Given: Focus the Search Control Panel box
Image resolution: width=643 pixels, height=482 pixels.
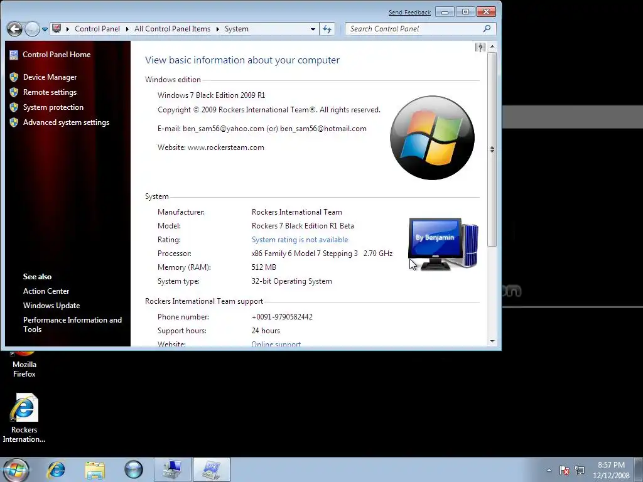Looking at the screenshot, I should click(414, 29).
